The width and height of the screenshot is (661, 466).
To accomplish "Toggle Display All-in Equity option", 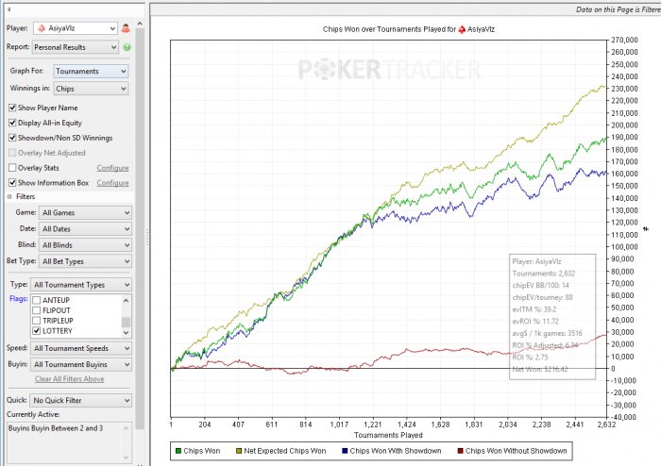I will point(12,123).
